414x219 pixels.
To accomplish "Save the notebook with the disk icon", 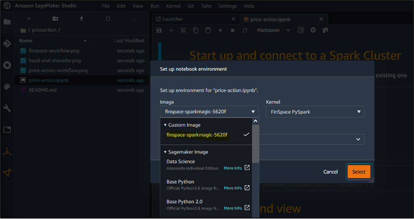I will tap(159, 30).
